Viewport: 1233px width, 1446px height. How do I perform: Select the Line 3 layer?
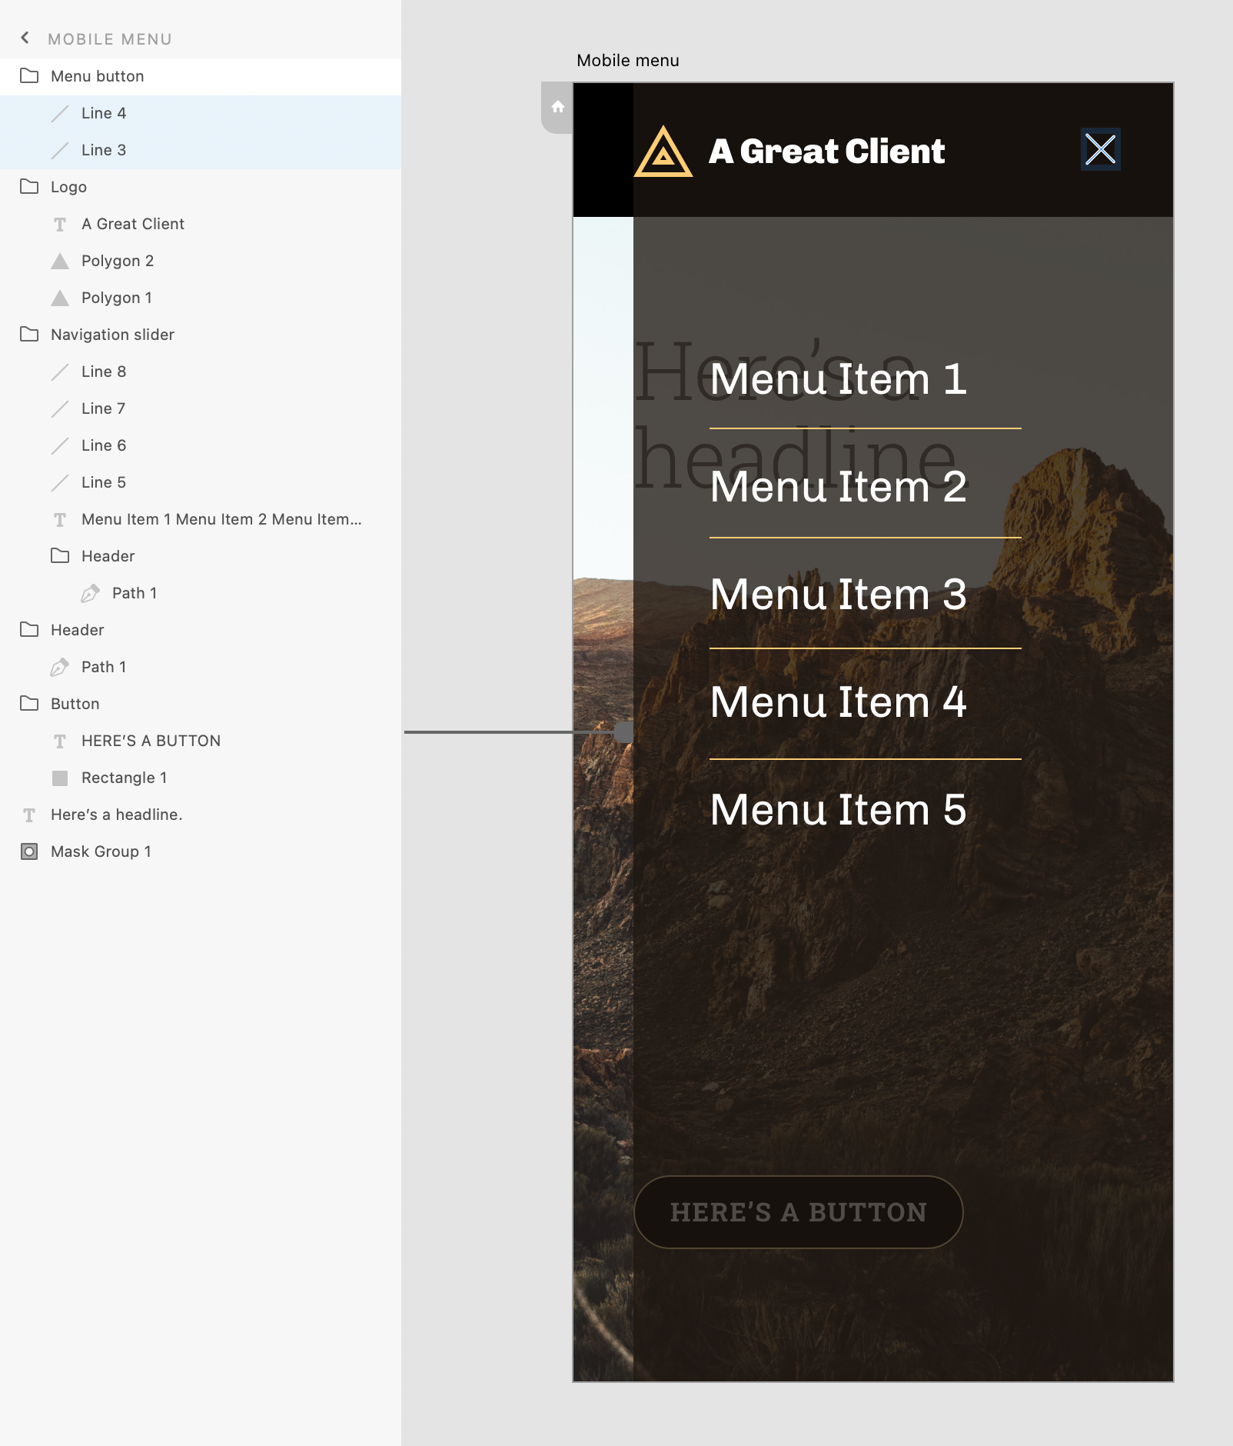point(201,150)
